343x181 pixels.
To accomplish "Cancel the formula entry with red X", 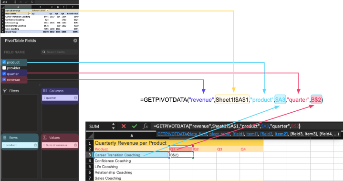I will tap(124, 126).
